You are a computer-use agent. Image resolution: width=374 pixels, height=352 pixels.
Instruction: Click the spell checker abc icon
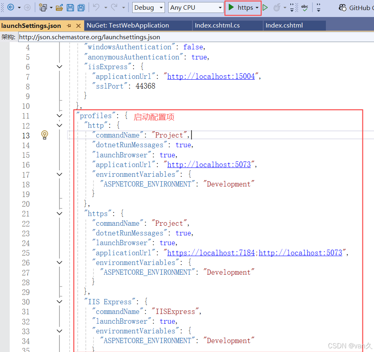click(x=304, y=8)
